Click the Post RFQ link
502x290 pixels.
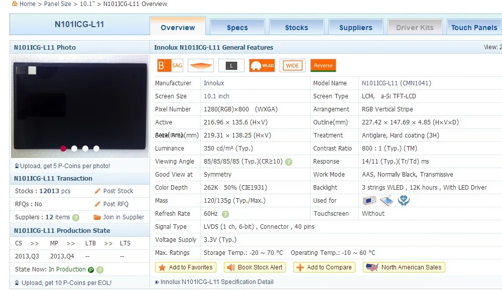click(x=115, y=204)
